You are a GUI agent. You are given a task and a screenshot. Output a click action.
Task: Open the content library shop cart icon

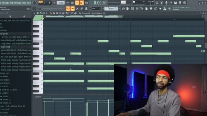coord(169,9)
